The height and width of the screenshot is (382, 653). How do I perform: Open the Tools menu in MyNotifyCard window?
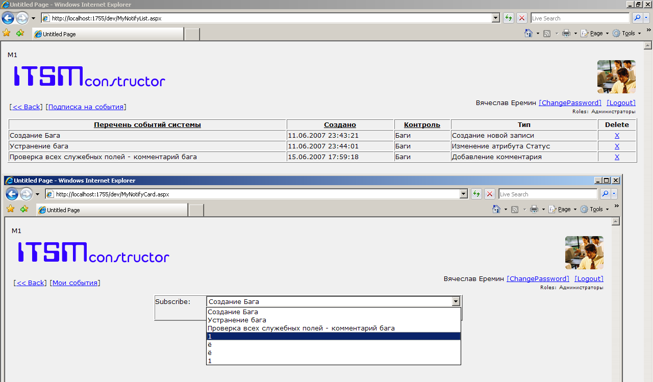point(594,209)
